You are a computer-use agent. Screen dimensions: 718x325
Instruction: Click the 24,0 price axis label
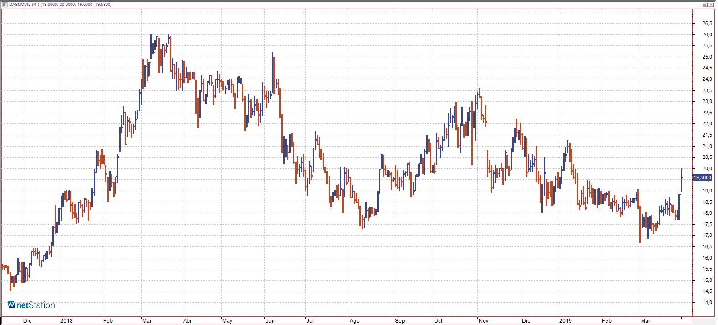coord(707,79)
